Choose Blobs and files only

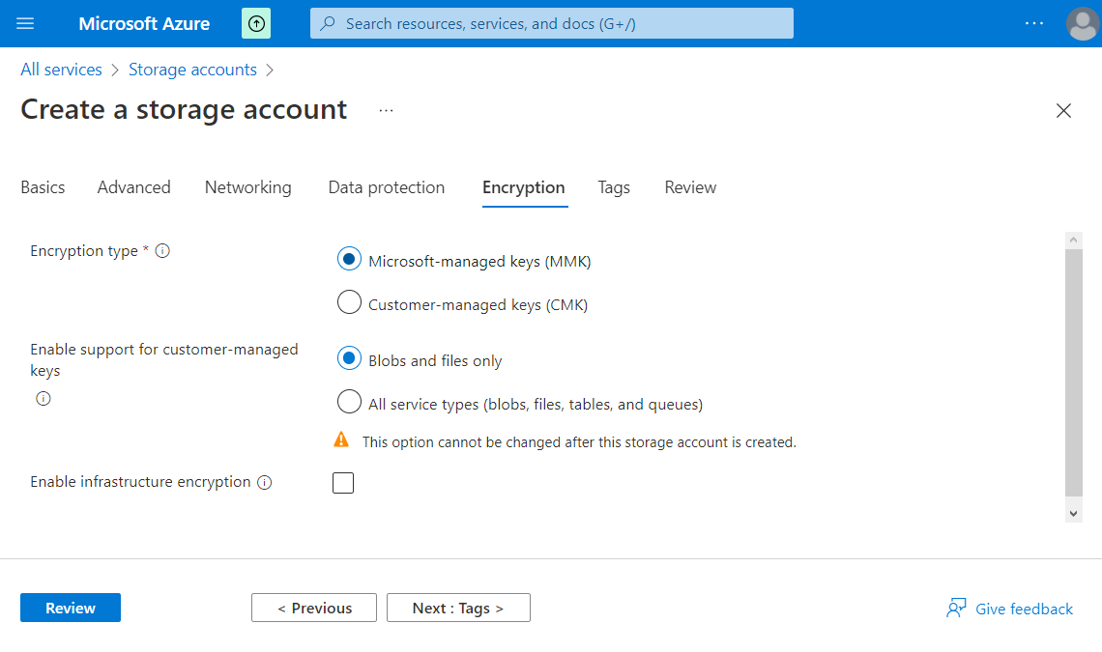click(x=349, y=358)
